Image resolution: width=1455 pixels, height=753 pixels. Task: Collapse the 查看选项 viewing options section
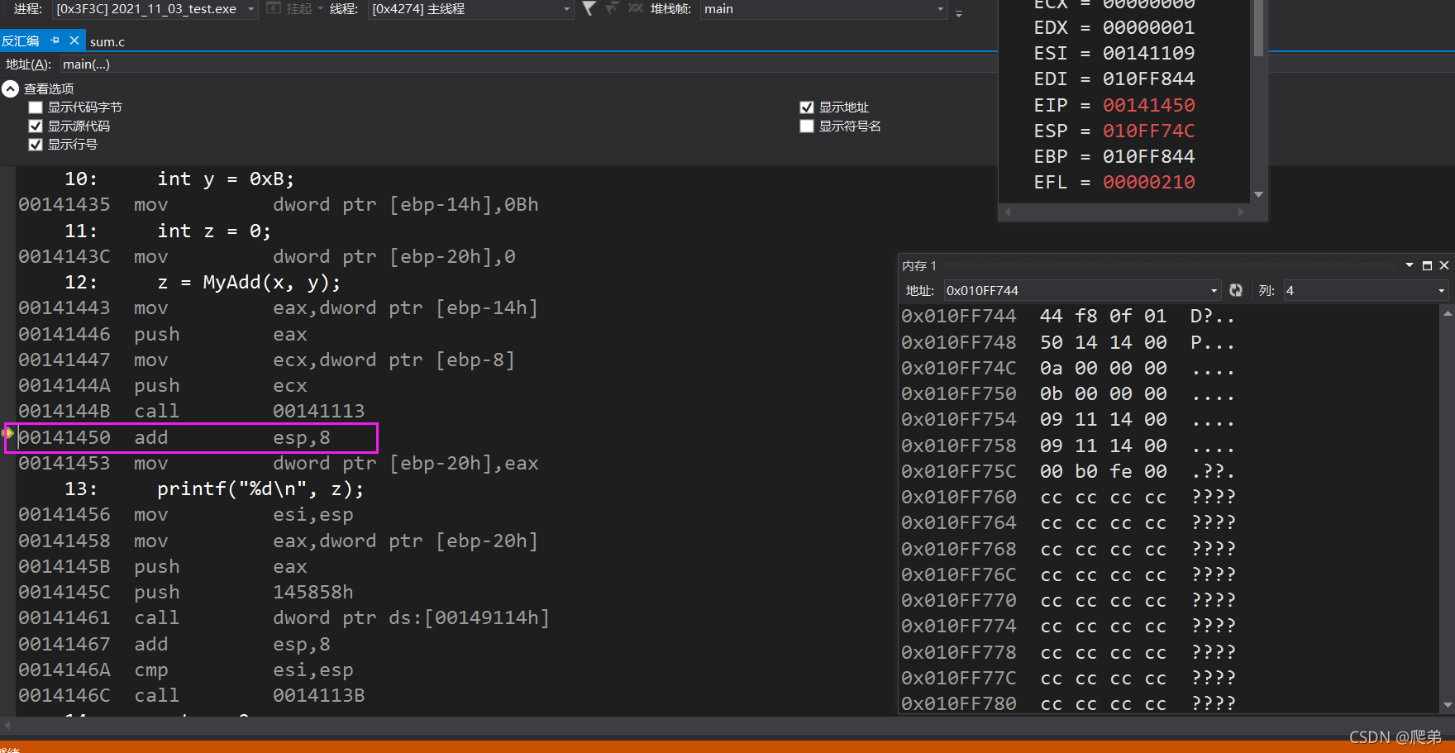click(x=10, y=88)
